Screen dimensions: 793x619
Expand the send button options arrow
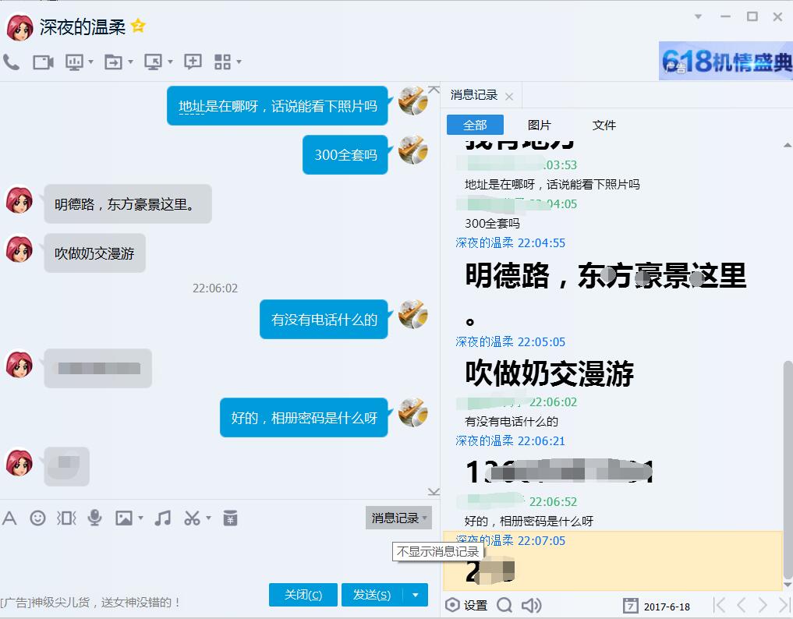(416, 595)
